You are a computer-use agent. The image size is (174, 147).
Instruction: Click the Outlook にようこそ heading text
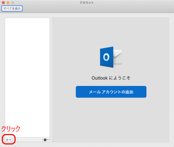tap(111, 78)
